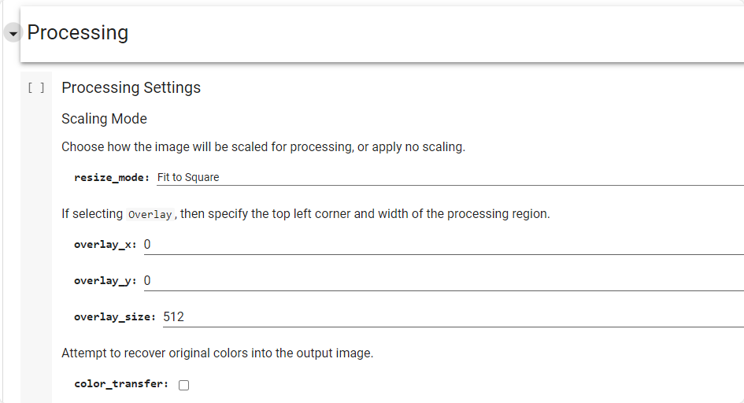Click the 'Attempt to recover original colors' text
The image size is (744, 403).
[x=217, y=353]
